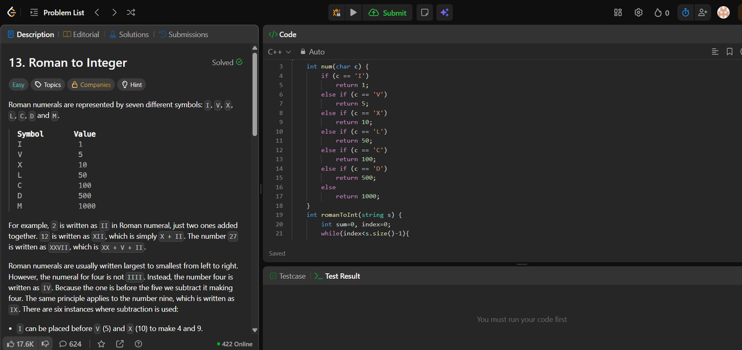
Task: Bookmark the code with bookmark icon
Action: (x=730, y=52)
